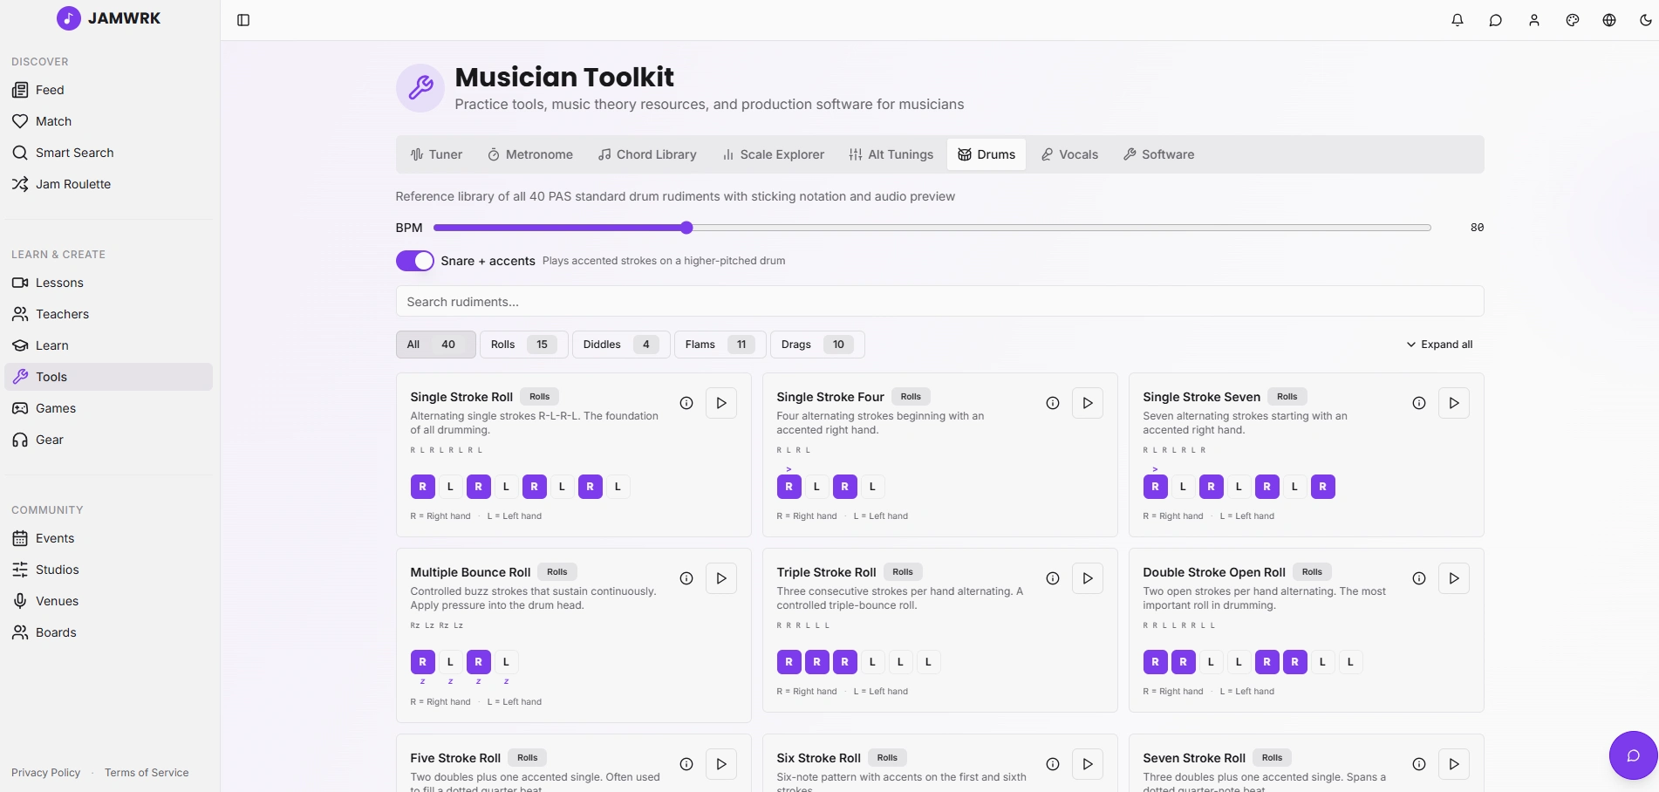Click the JAMWRK logo
This screenshot has width=1659, height=792.
pos(109,18)
